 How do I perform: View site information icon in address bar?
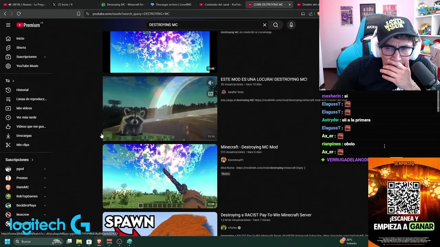[x=87, y=14]
